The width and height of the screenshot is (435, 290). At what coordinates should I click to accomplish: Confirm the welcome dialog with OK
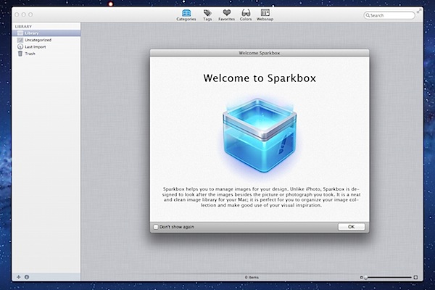coord(351,227)
